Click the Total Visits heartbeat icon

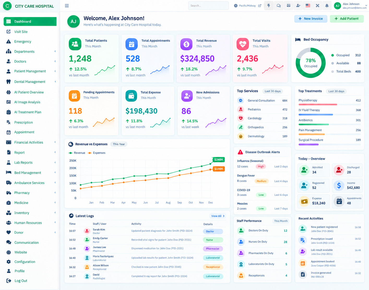[x=243, y=44]
